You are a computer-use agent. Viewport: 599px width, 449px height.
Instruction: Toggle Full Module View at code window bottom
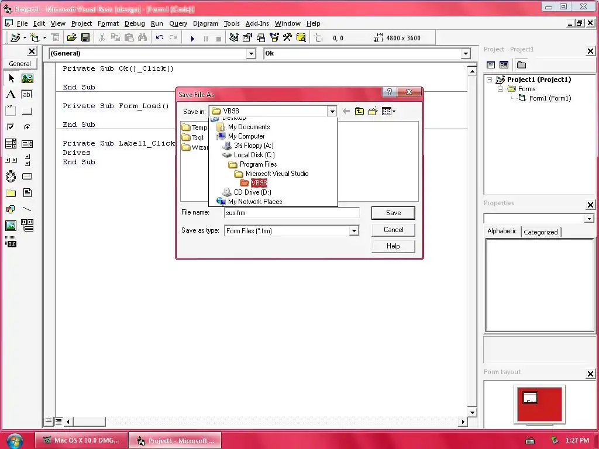58,421
